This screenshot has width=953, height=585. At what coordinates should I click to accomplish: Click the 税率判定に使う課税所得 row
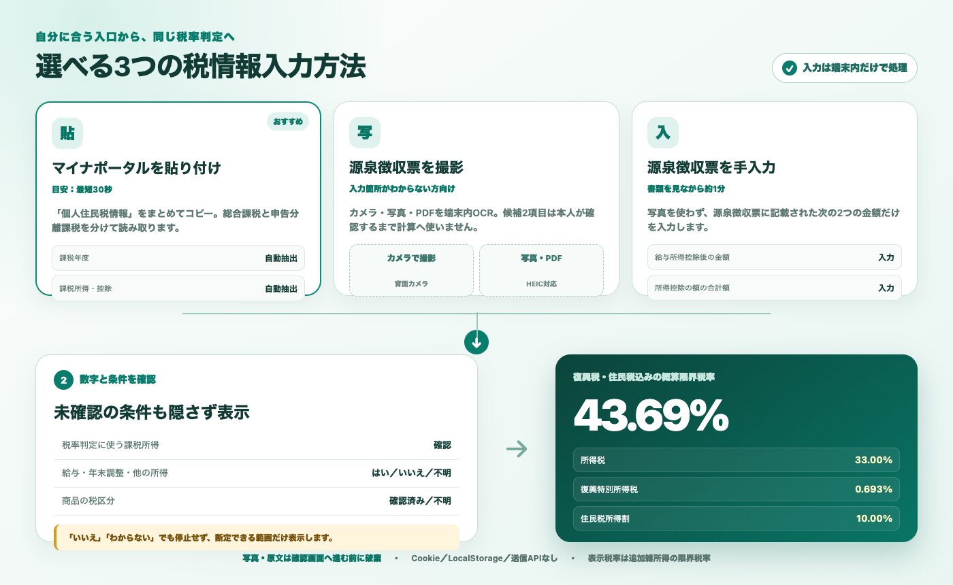(x=257, y=445)
